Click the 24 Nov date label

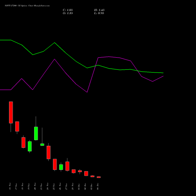(x=48, y=186)
